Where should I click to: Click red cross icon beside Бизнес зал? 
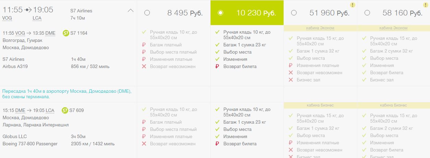(290, 80)
